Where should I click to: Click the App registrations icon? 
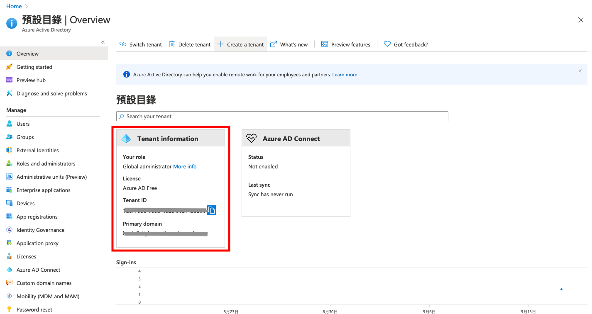pos(9,217)
